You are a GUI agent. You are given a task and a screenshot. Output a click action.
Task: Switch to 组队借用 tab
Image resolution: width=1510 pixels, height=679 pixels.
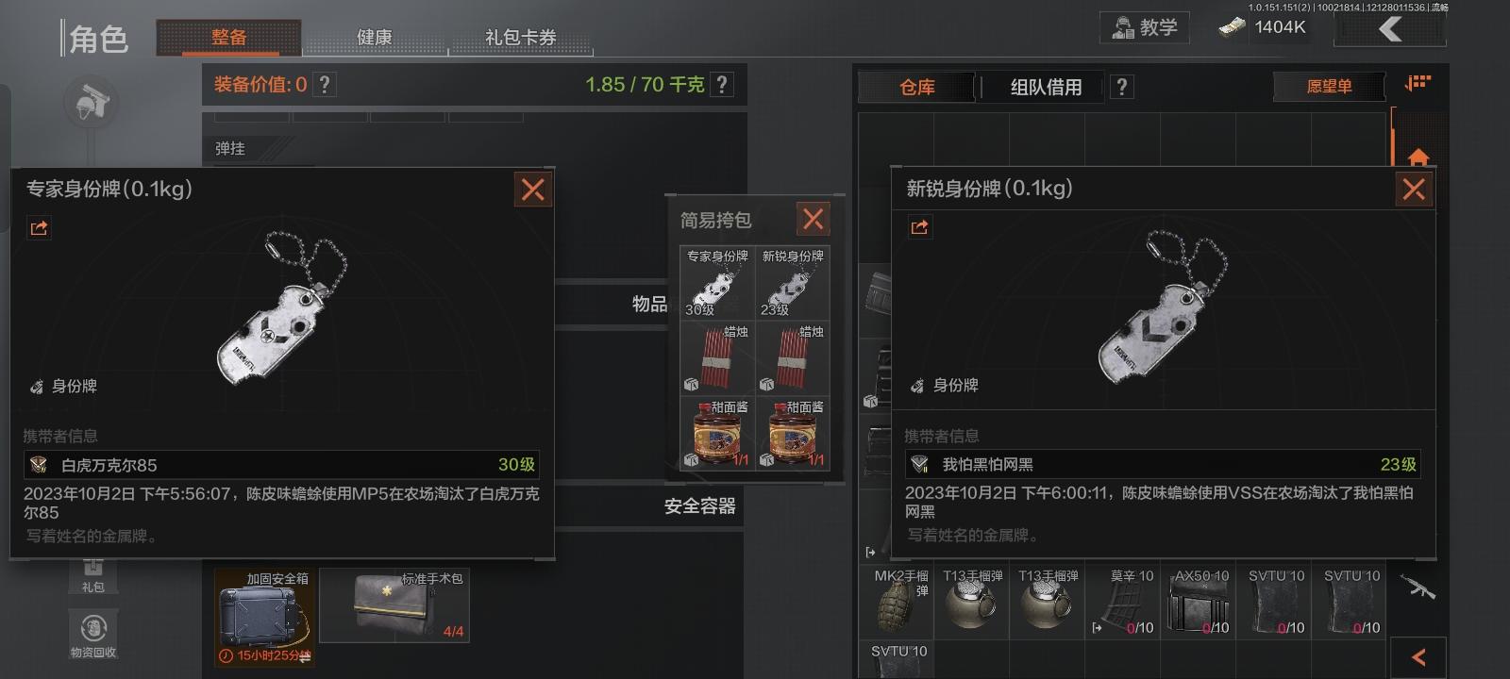[1046, 88]
